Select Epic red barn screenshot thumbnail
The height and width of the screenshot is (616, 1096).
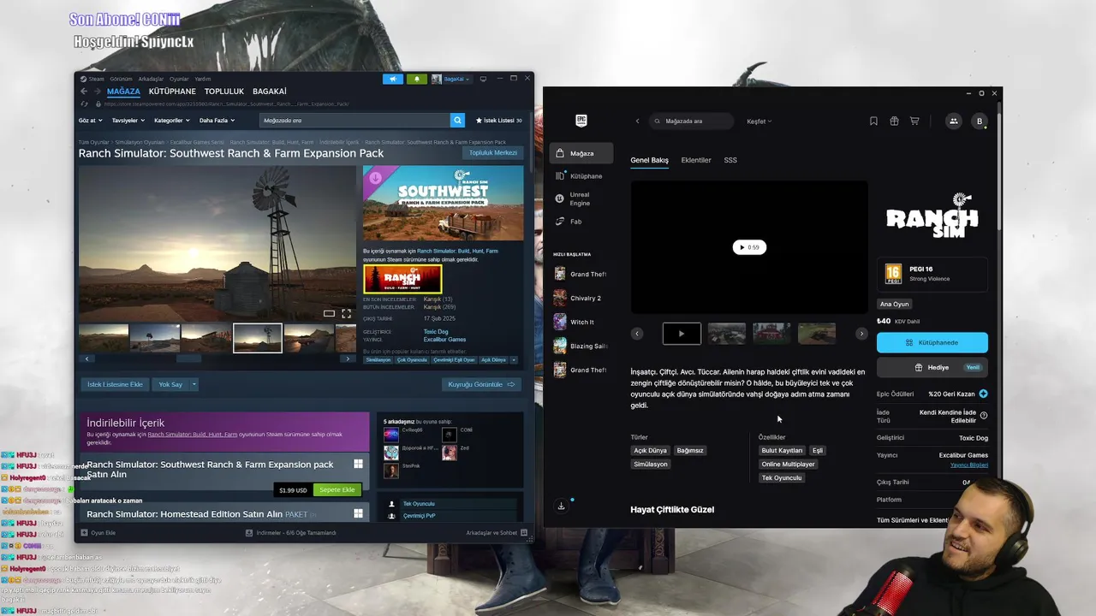coord(771,334)
